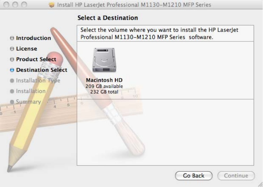Click the instruction text about selecting volume
263x187 pixels.
pyautogui.click(x=159, y=33)
